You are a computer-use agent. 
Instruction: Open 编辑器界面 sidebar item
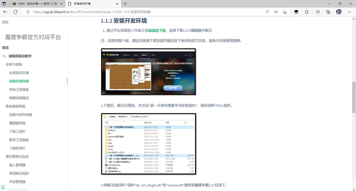pyautogui.click(x=17, y=123)
